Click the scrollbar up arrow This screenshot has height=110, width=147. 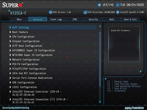click(x=100, y=26)
